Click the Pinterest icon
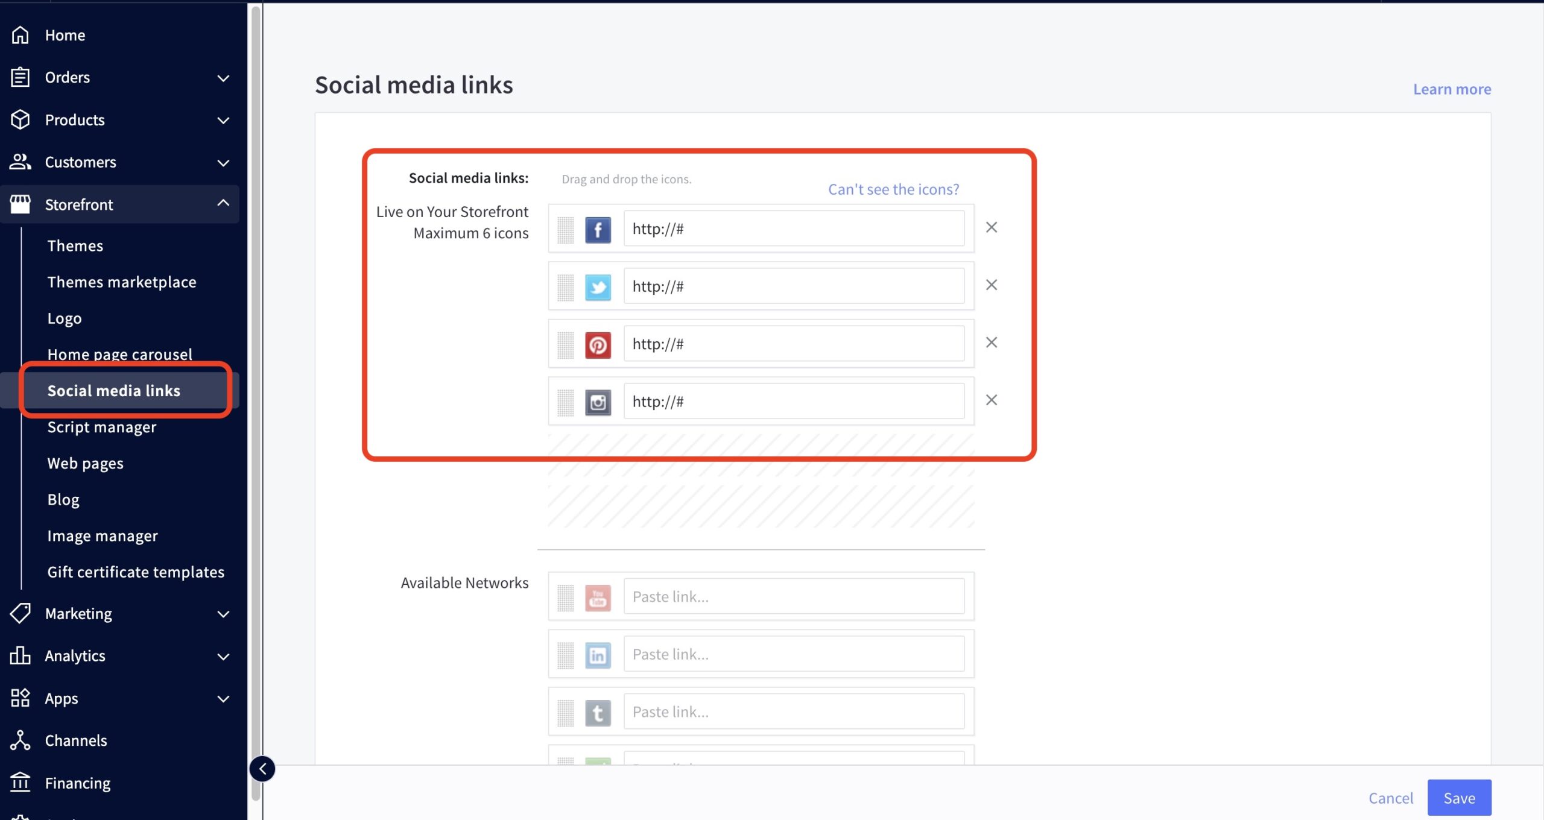The width and height of the screenshot is (1544, 820). coord(598,345)
